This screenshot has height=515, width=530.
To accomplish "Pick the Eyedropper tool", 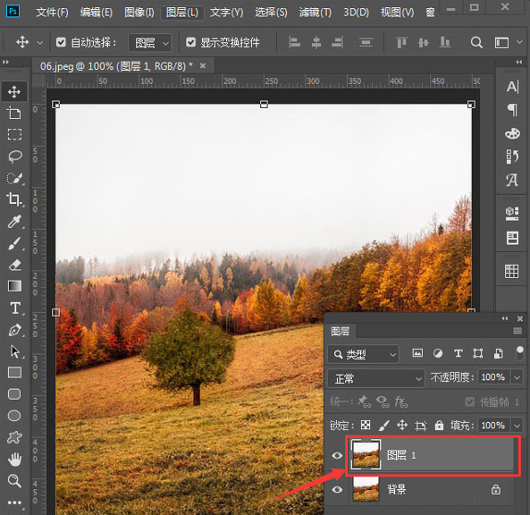I will [14, 222].
